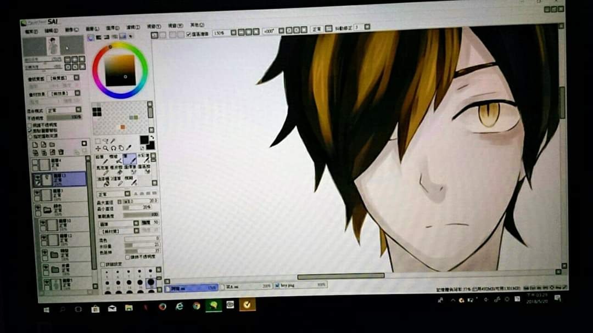
Task: Select the hand pan tool
Action: (x=121, y=148)
